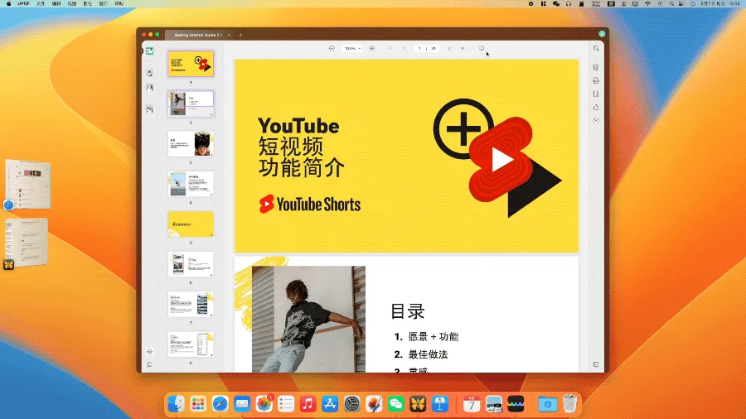This screenshot has height=419, width=746.
Task: Open the OCR tool in right sidebar
Action: pyautogui.click(x=596, y=67)
